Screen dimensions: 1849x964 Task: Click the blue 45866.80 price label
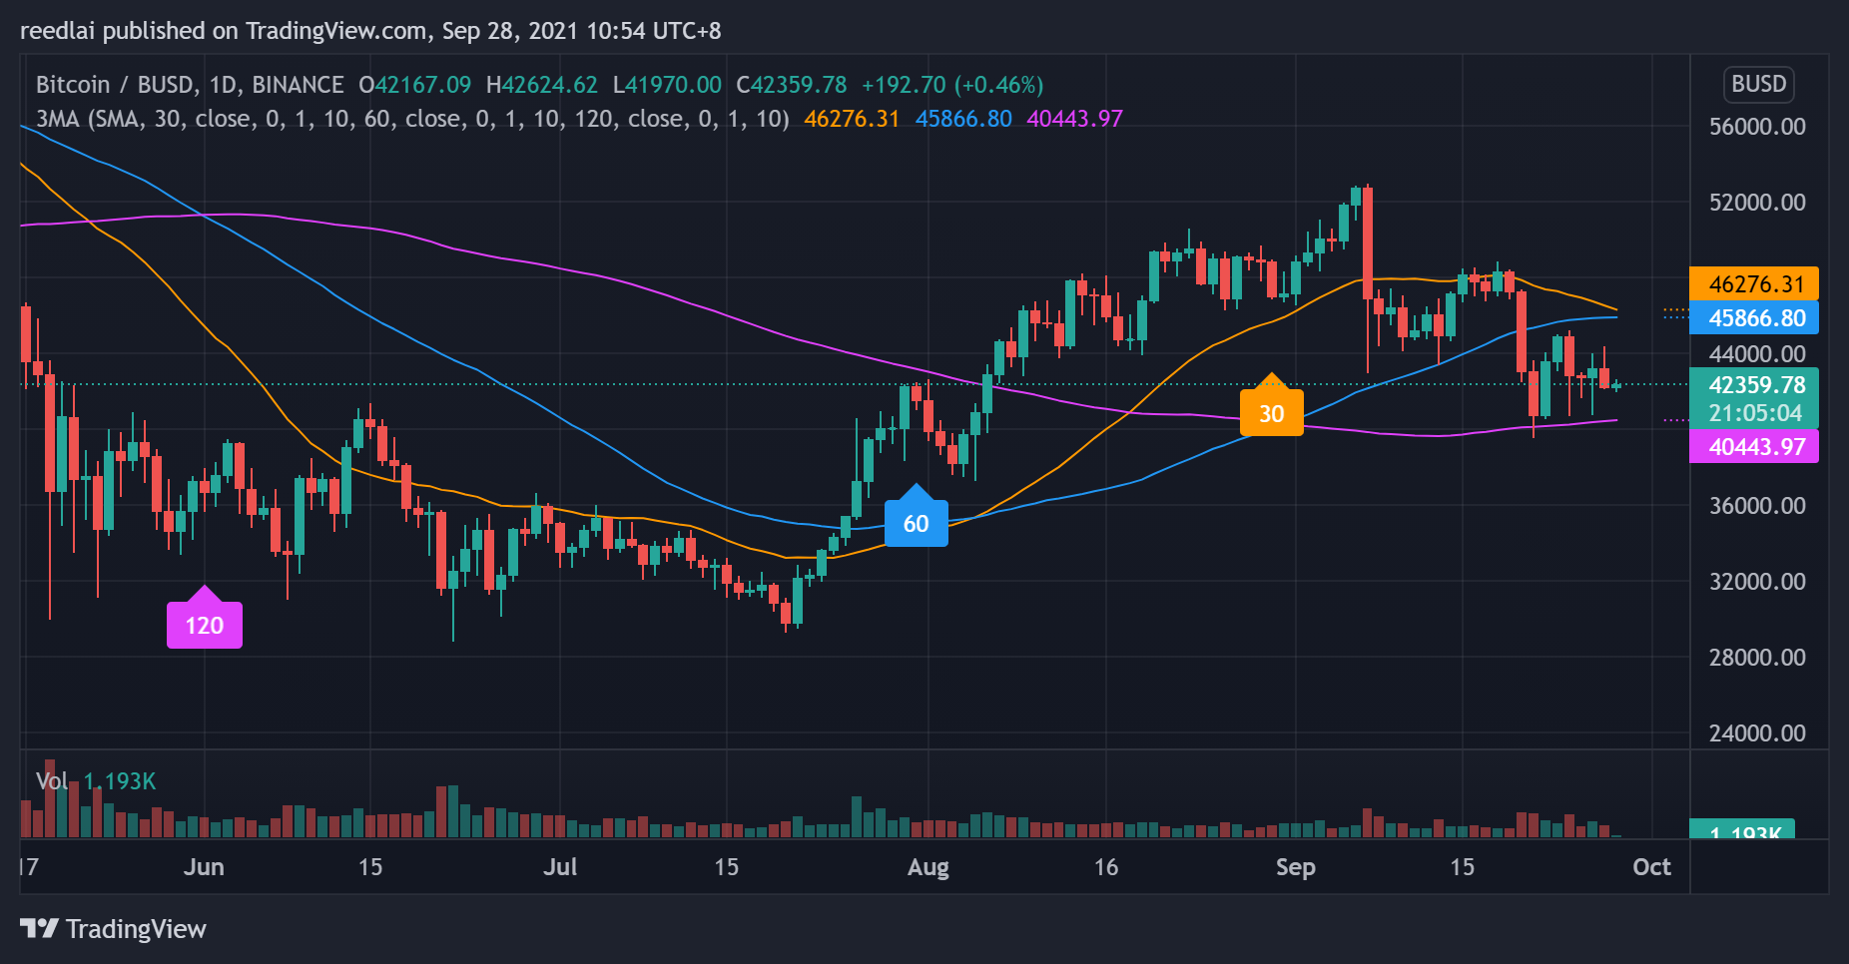tap(1754, 318)
